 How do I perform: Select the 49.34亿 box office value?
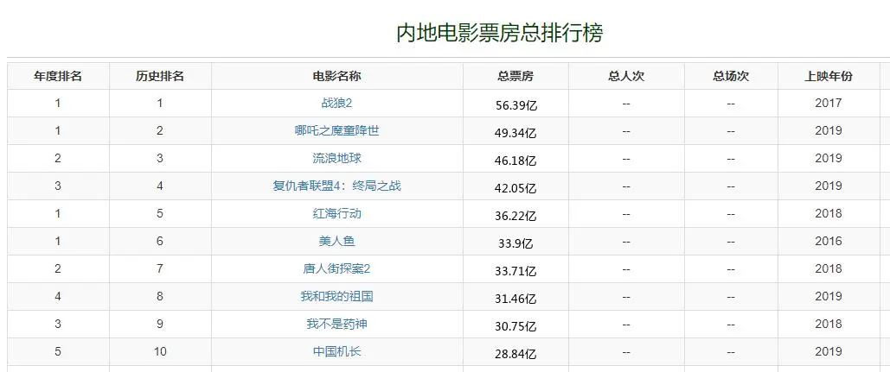pyautogui.click(x=515, y=134)
